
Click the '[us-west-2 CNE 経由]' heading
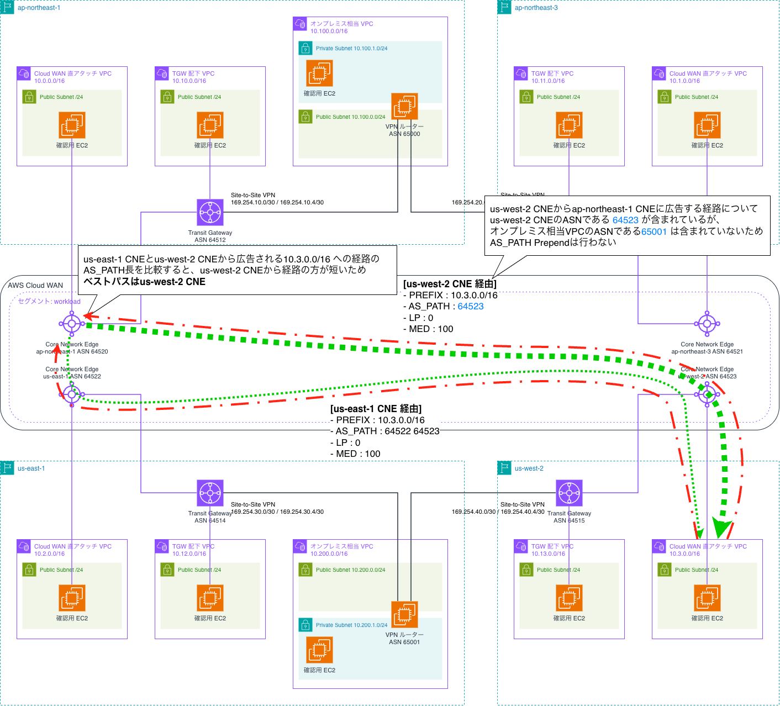tap(450, 284)
